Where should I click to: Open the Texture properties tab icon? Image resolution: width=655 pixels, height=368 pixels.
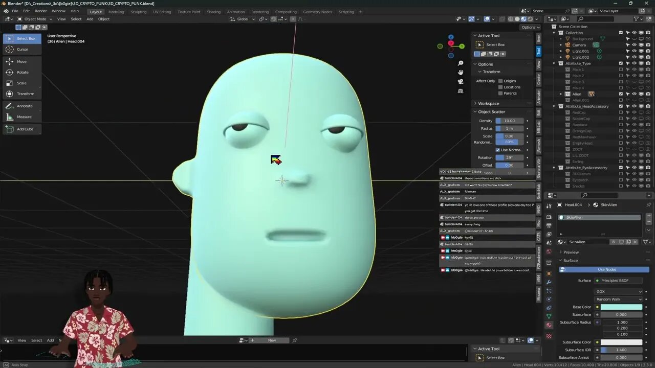pos(549,336)
